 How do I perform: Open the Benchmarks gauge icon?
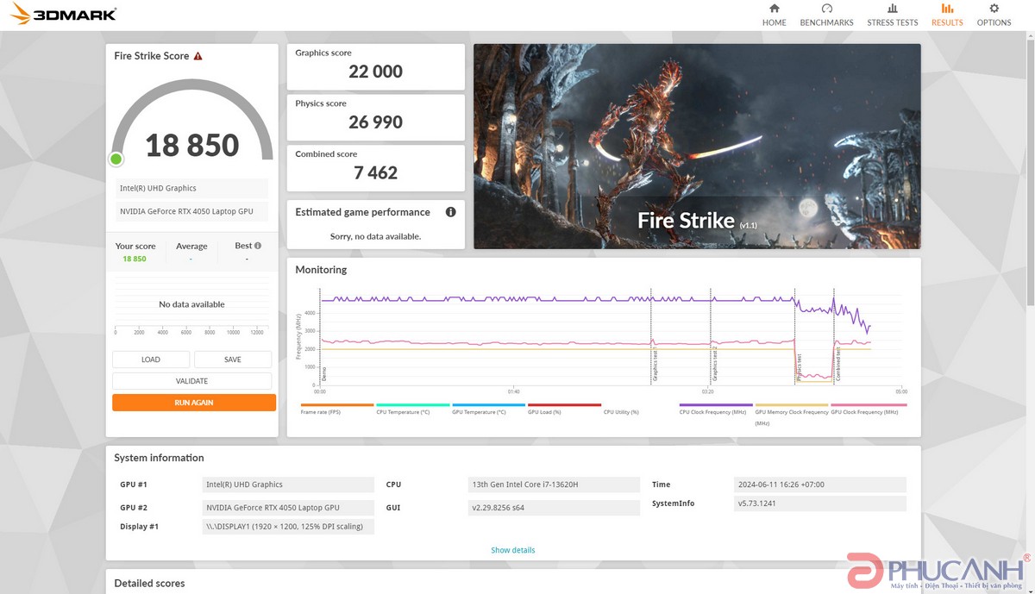point(826,9)
